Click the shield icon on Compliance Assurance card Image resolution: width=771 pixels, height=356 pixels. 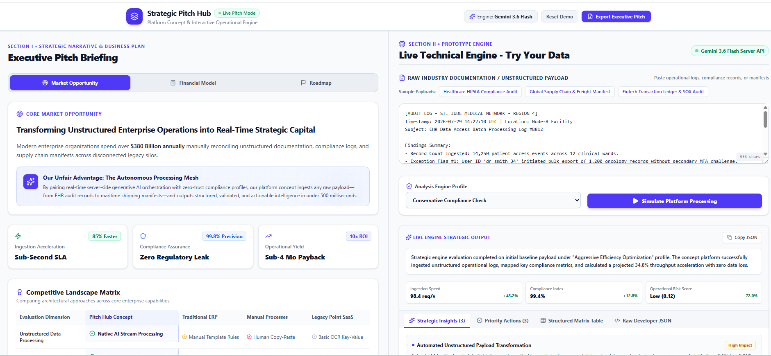tap(143, 236)
